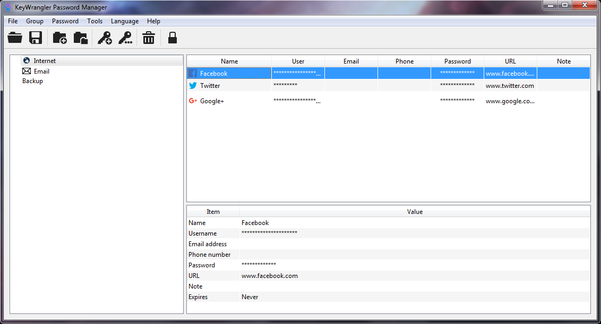Click the URL row label in details
The width and height of the screenshot is (601, 324).
click(x=194, y=276)
